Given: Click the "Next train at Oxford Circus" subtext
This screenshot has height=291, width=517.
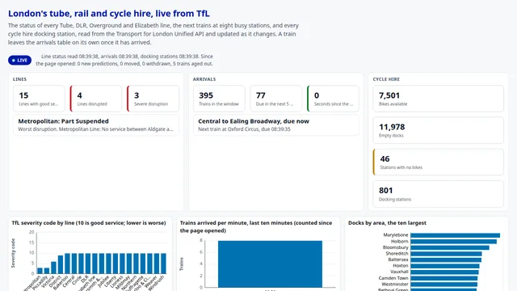Looking at the screenshot, I should [x=244, y=129].
